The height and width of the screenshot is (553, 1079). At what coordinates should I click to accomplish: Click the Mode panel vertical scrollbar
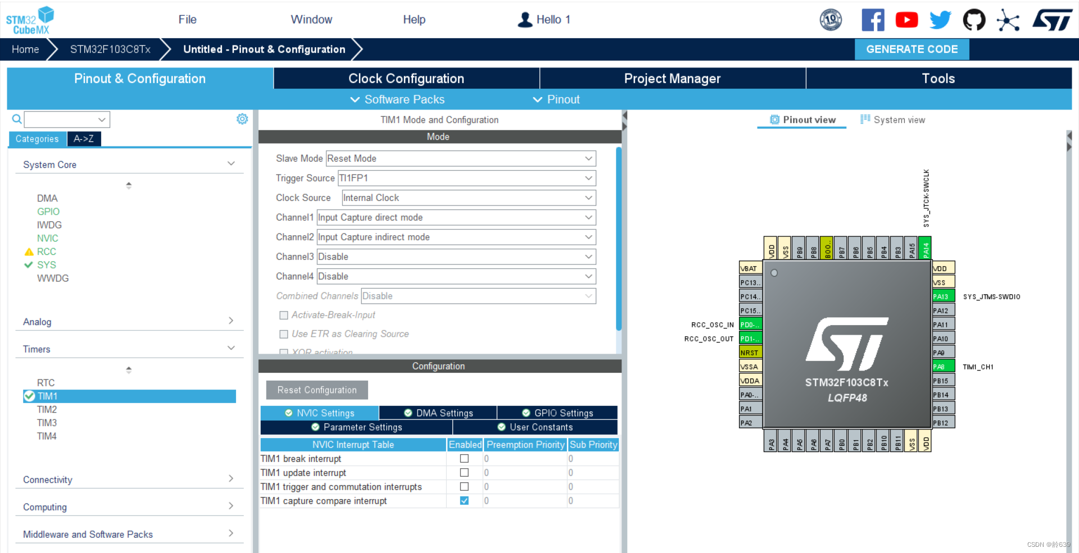pos(619,239)
